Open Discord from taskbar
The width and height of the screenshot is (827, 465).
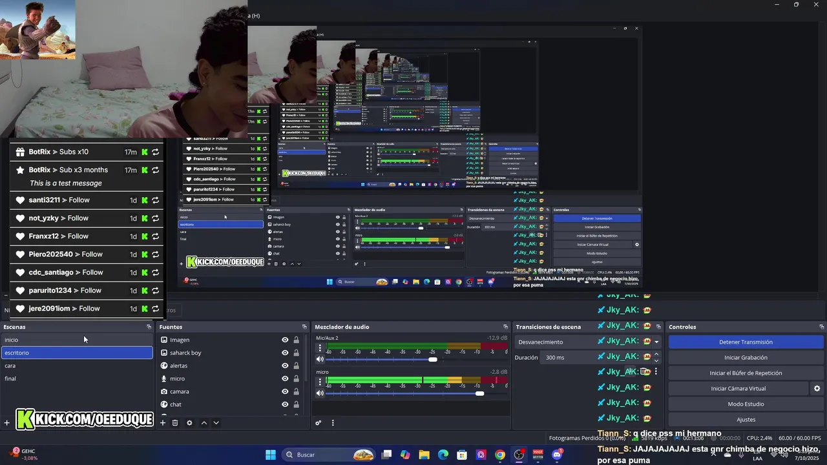(557, 455)
